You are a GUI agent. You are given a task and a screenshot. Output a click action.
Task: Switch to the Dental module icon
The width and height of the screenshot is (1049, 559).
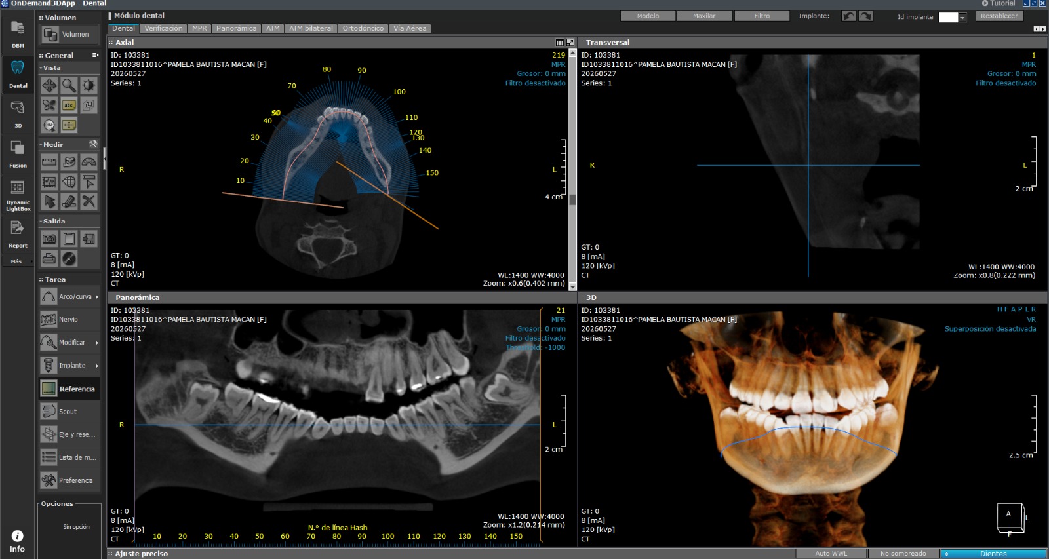pos(18,74)
